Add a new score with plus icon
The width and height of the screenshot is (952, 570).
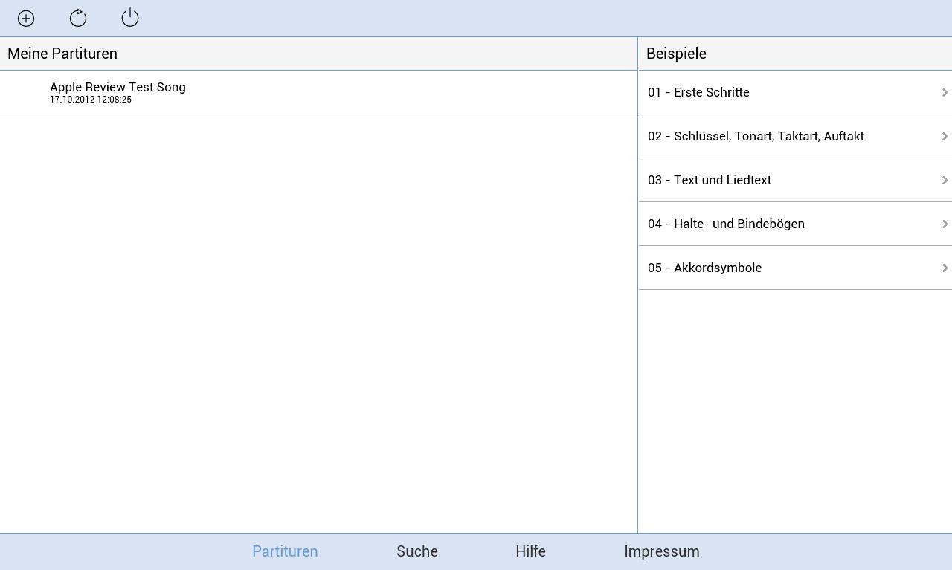26,18
